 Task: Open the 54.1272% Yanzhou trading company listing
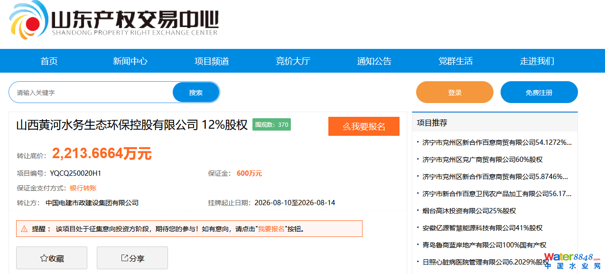[x=497, y=142]
